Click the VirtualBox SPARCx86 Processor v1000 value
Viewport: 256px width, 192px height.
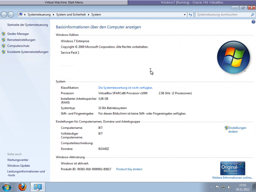coord(123,93)
